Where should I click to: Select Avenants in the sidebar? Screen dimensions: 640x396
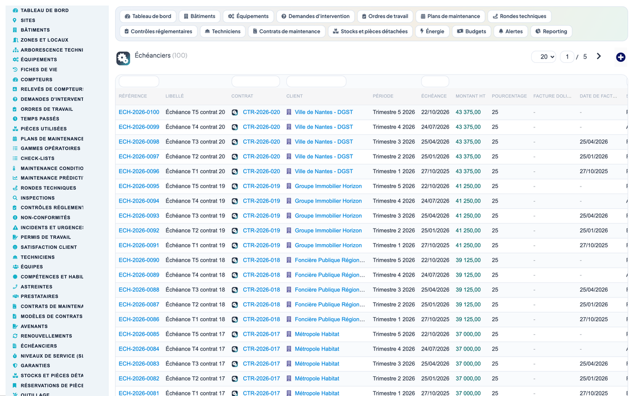[34, 326]
